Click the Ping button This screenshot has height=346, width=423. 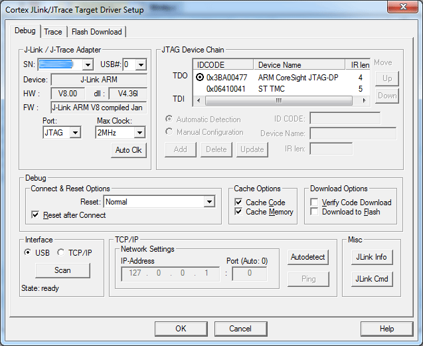point(308,279)
